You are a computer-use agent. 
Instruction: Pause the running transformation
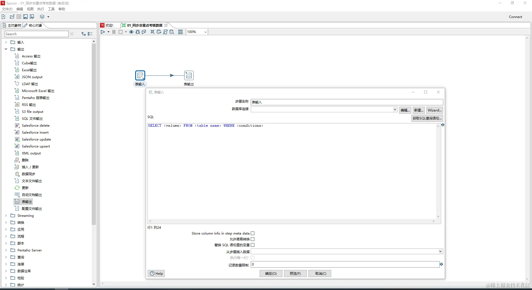click(x=114, y=32)
